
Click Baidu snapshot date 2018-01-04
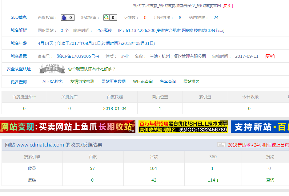pos(115,108)
